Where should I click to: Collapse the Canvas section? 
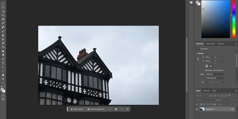pos(196,53)
